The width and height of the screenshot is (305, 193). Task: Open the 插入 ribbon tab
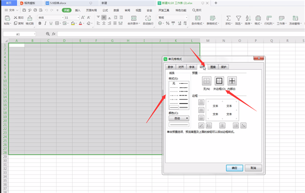tap(78, 10)
